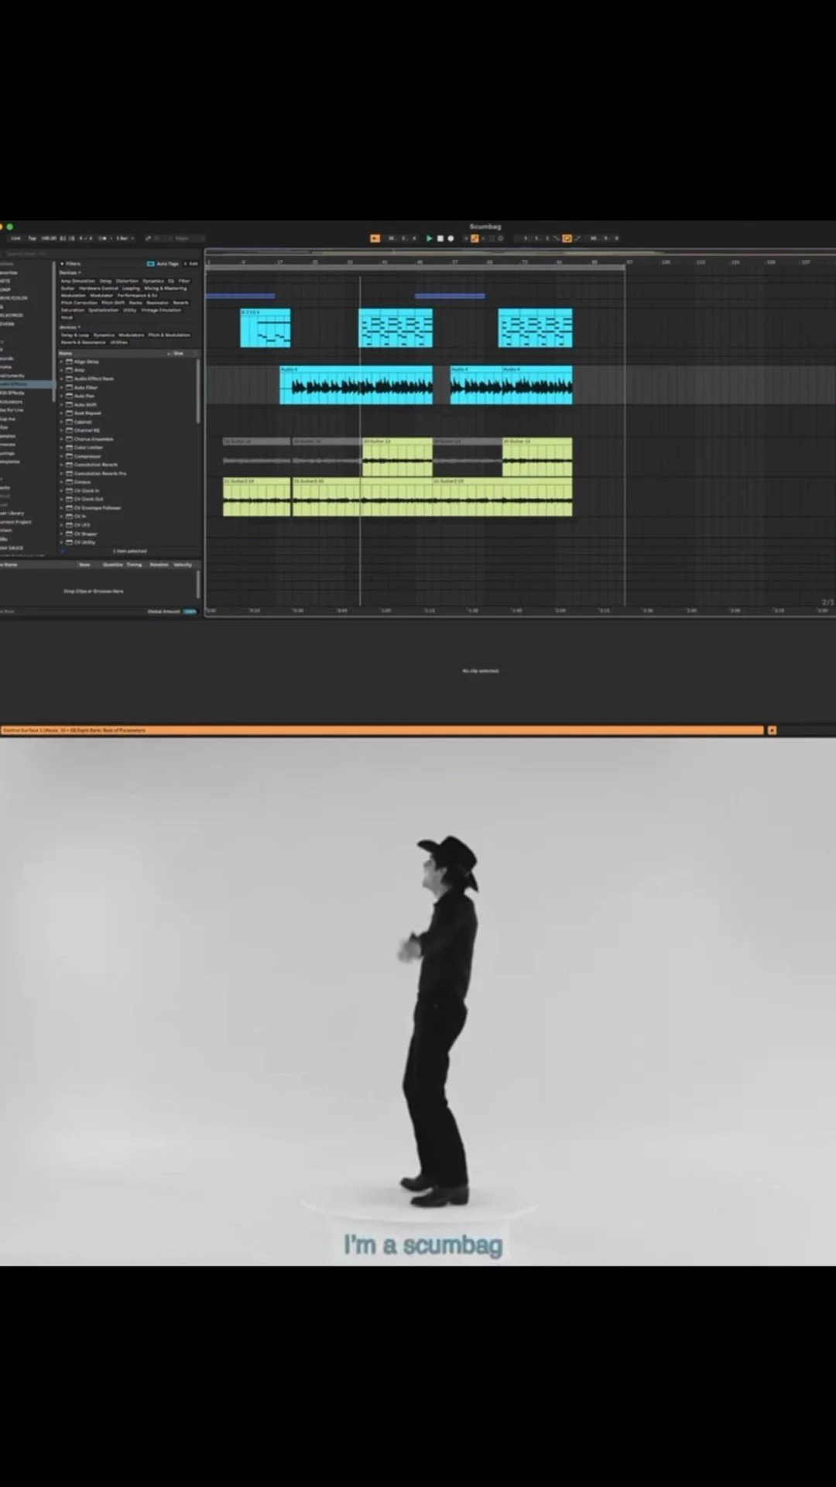Start playback with the Play button
The image size is (836, 1487).
tap(430, 239)
